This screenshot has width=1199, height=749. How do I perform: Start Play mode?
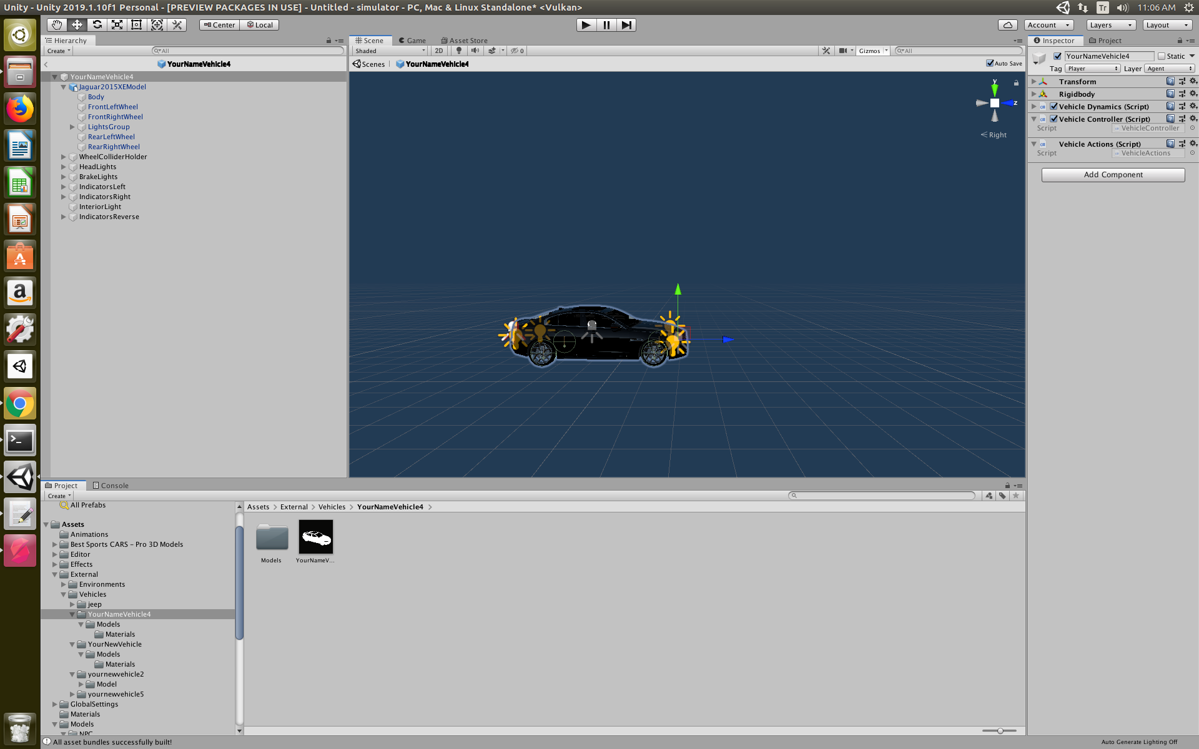pos(586,25)
